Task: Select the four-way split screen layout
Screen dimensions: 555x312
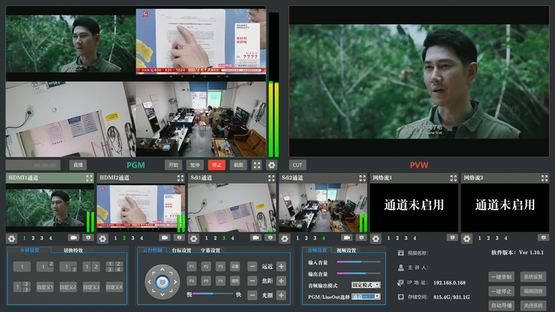Action: 114,266
